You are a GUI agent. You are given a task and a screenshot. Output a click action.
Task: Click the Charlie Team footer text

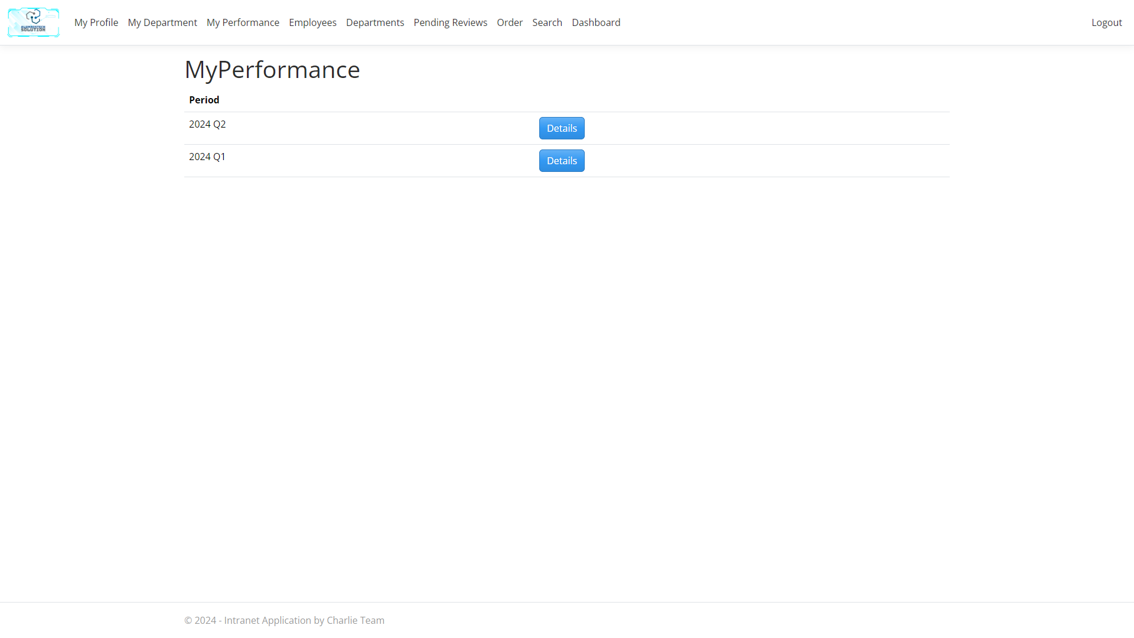click(355, 620)
